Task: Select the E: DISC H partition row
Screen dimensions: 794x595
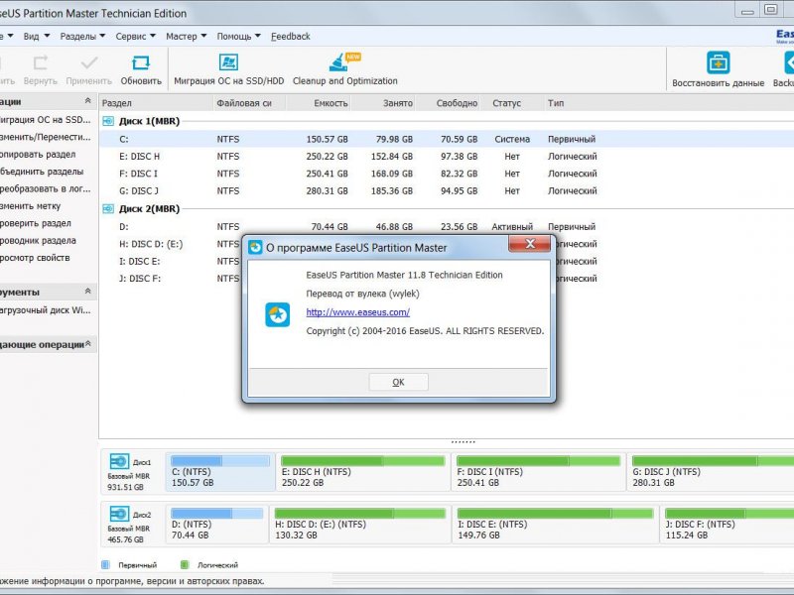Action: pyautogui.click(x=447, y=157)
